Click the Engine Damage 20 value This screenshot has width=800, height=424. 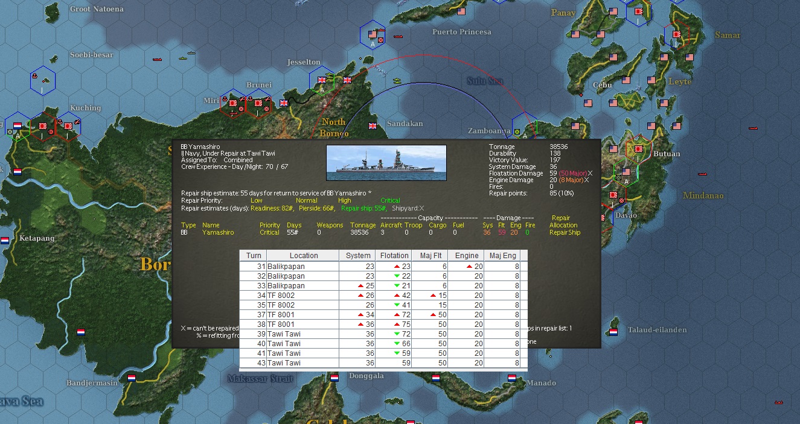pos(553,180)
